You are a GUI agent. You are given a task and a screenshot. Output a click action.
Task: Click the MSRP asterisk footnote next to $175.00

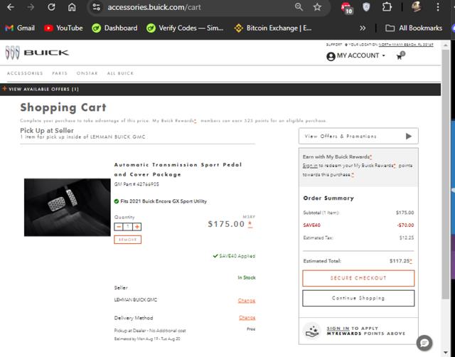click(250, 224)
